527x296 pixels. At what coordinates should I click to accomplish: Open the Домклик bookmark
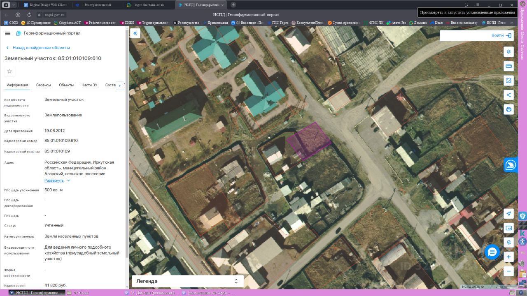(x=418, y=23)
